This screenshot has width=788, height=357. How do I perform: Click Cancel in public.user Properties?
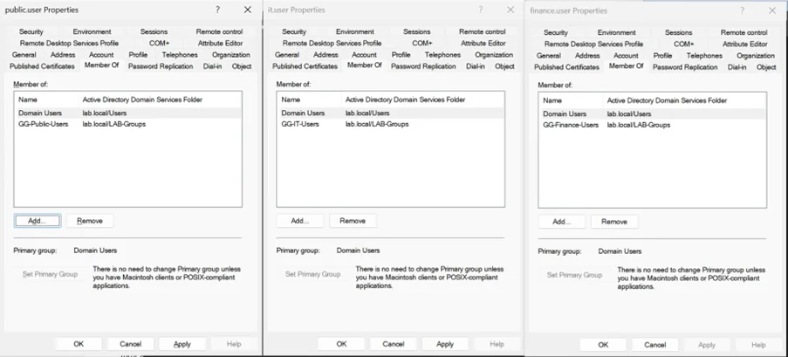point(130,344)
